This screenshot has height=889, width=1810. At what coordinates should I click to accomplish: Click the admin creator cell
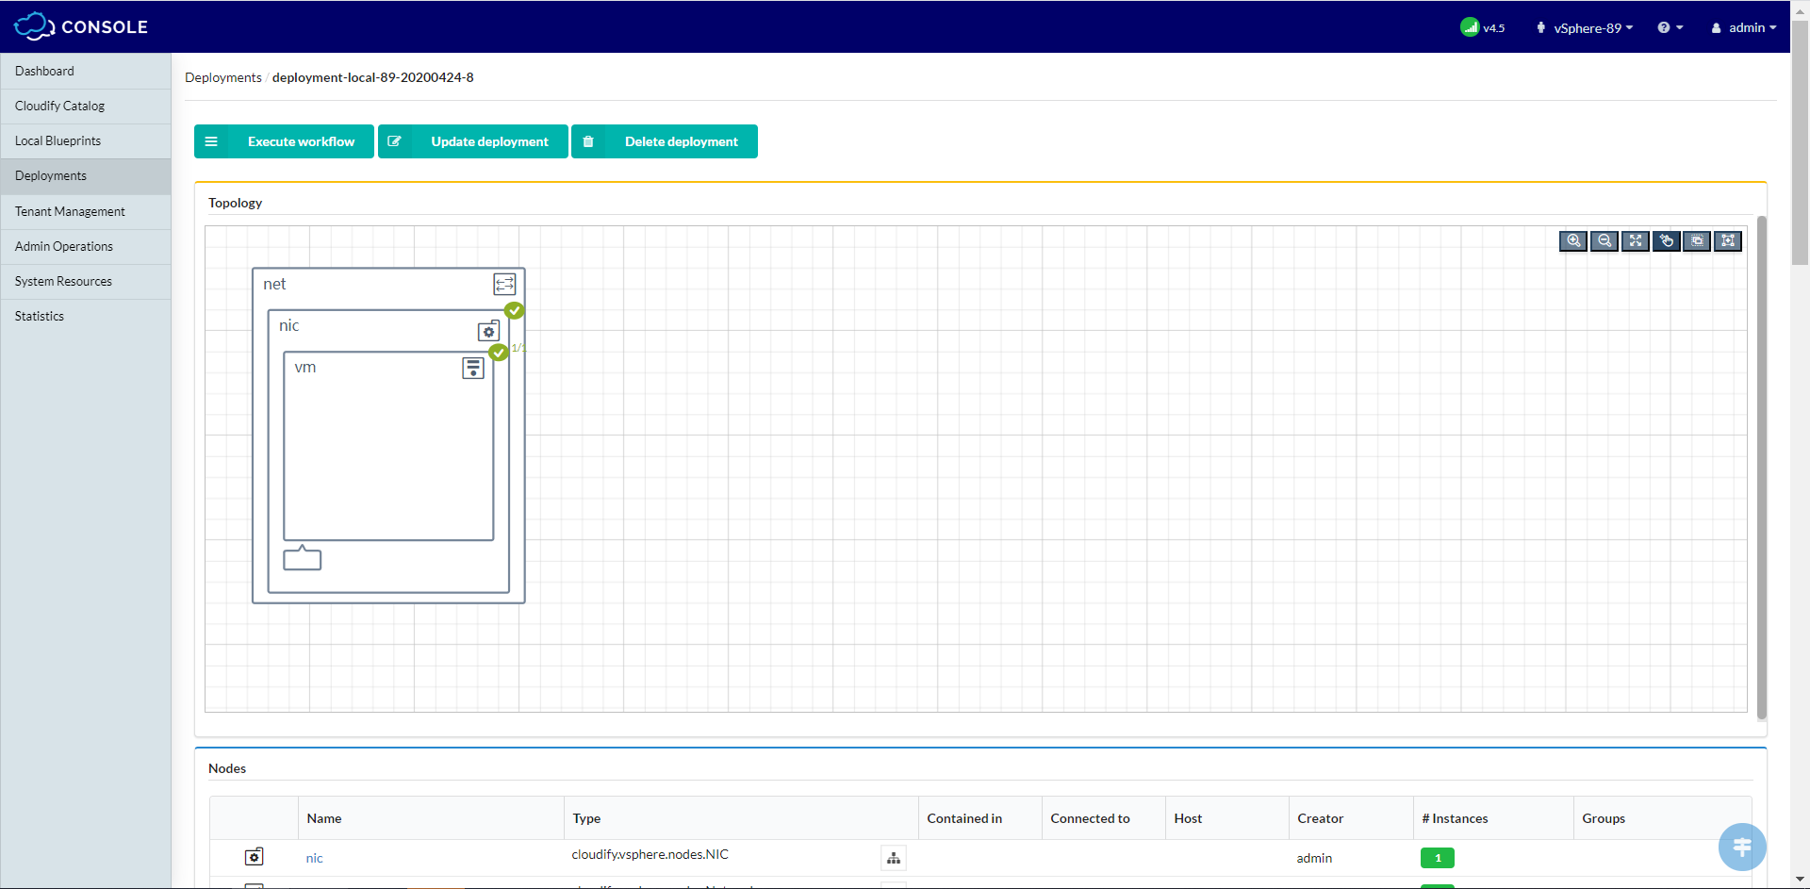tap(1314, 858)
